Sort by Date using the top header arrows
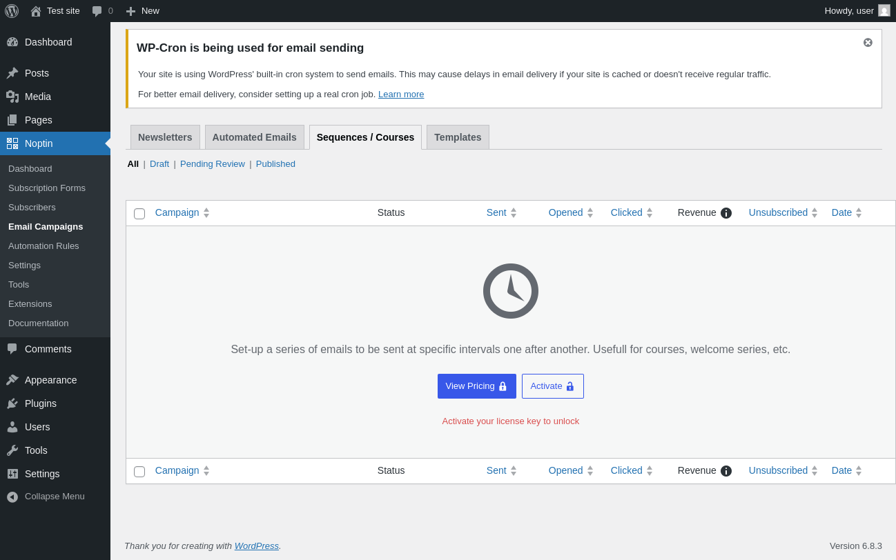 [859, 213]
